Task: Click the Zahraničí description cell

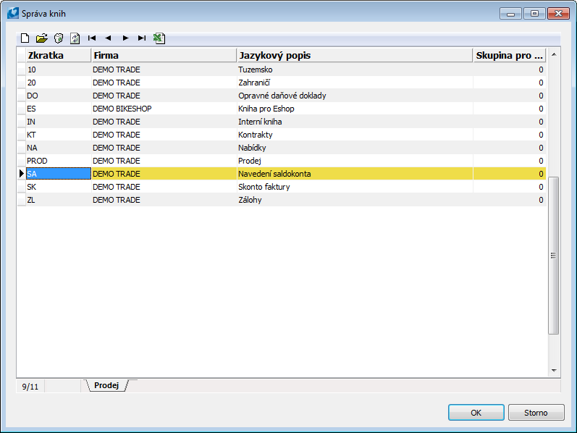Action: tap(355, 83)
